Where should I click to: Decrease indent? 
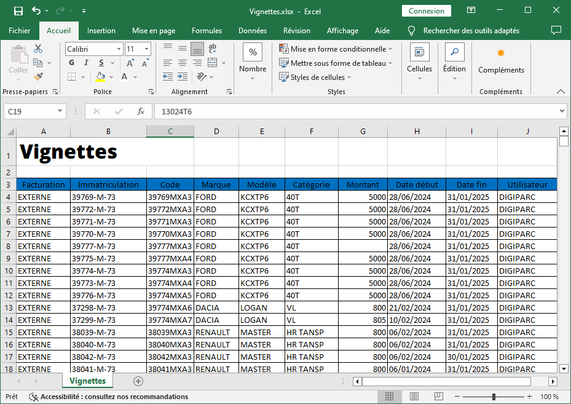tap(168, 76)
